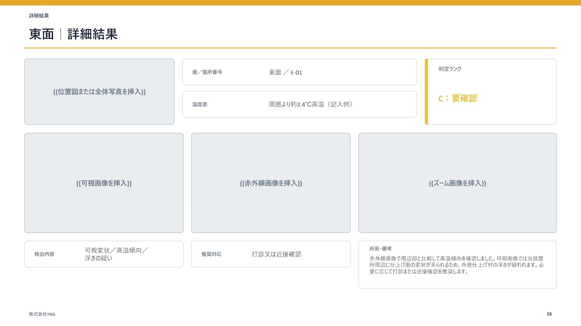Click the 所見・備考 heading

[x=381, y=249]
